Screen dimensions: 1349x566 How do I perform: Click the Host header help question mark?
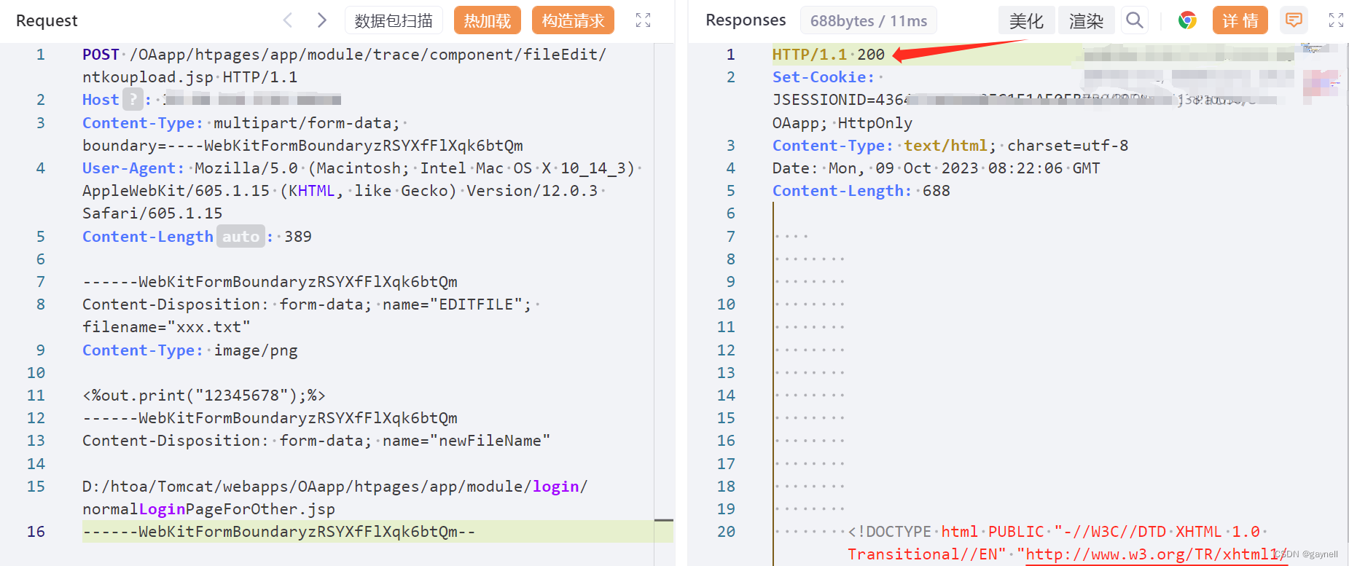coord(133,99)
